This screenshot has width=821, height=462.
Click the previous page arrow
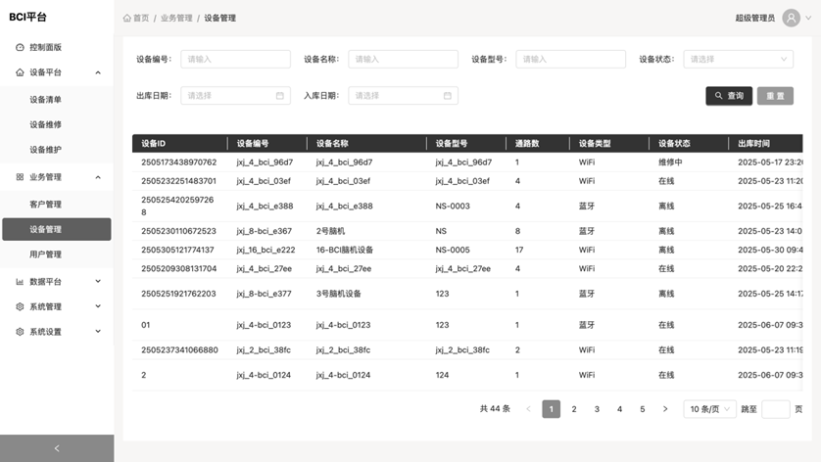528,409
